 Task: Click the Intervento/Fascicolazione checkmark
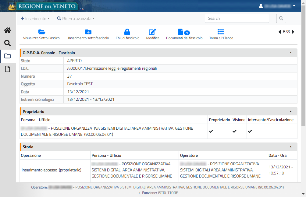click(250, 131)
